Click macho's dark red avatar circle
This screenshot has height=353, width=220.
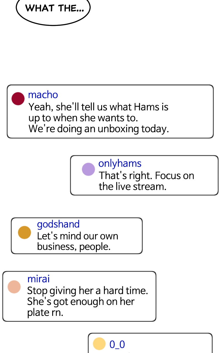(18, 98)
